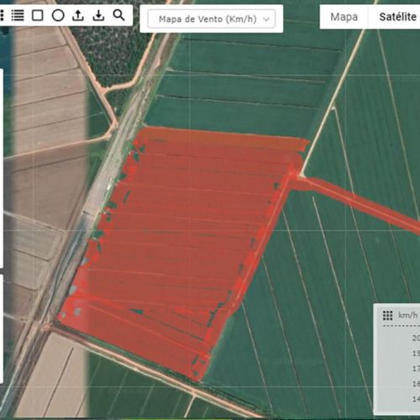
Task: Click the km/h legend title text
Action: point(408,316)
